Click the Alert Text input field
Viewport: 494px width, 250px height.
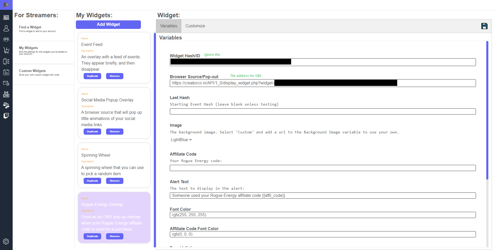point(323,196)
